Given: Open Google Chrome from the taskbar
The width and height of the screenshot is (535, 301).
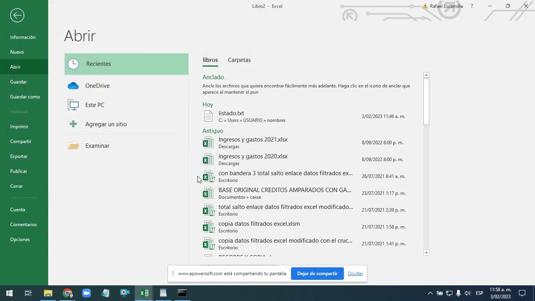Looking at the screenshot, I should [x=68, y=293].
